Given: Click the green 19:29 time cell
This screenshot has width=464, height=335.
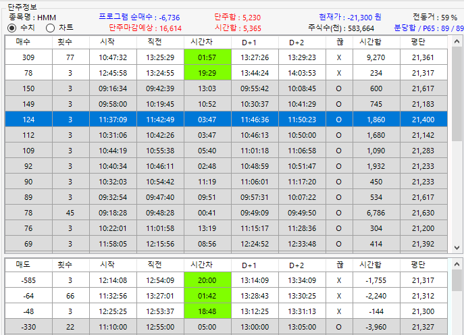Looking at the screenshot, I should point(207,73).
